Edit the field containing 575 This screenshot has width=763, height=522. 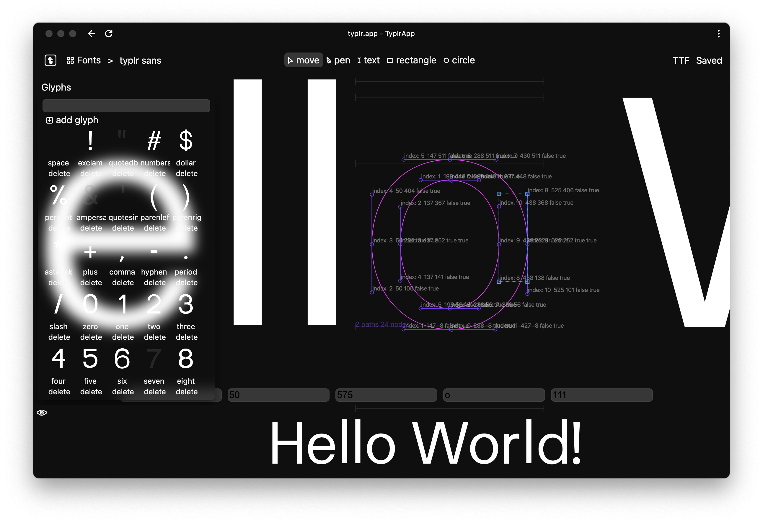[386, 395]
